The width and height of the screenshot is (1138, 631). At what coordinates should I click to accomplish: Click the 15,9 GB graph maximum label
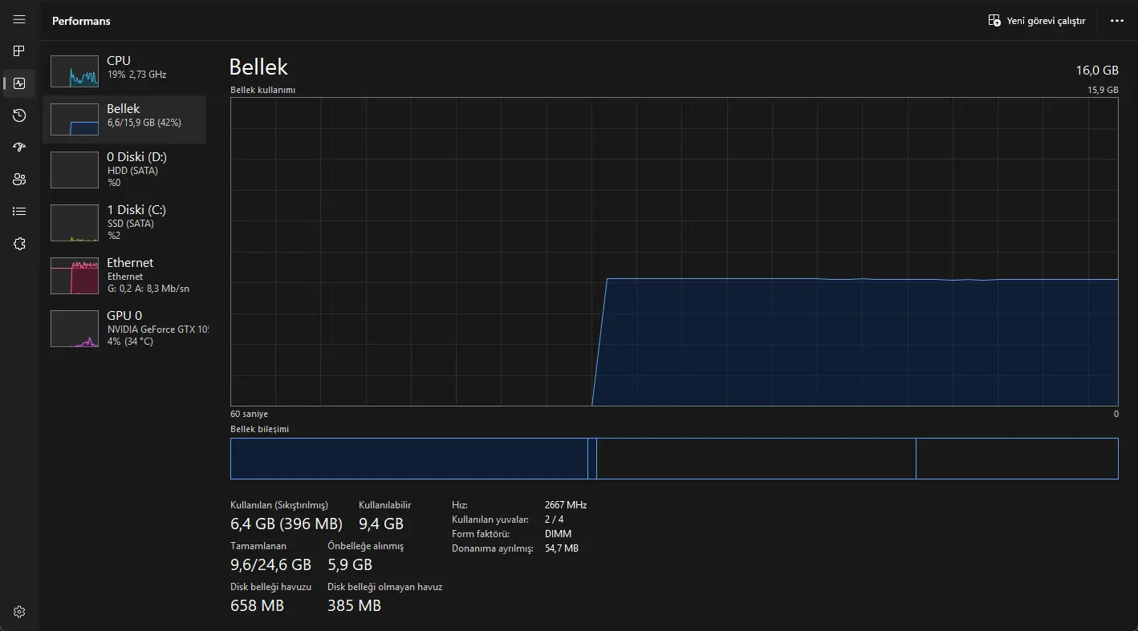[1103, 90]
